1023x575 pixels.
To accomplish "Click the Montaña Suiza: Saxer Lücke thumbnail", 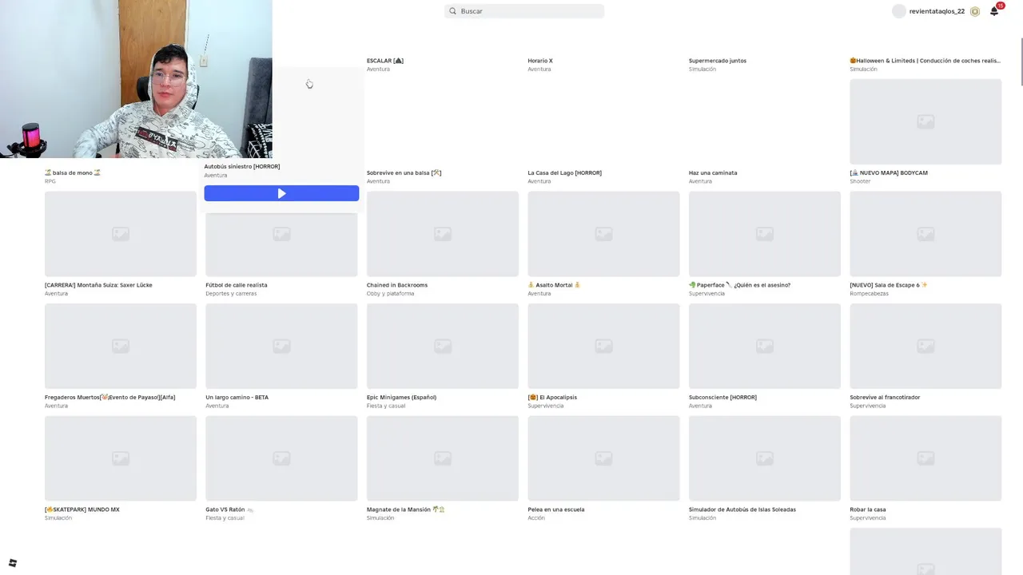I will coord(121,234).
